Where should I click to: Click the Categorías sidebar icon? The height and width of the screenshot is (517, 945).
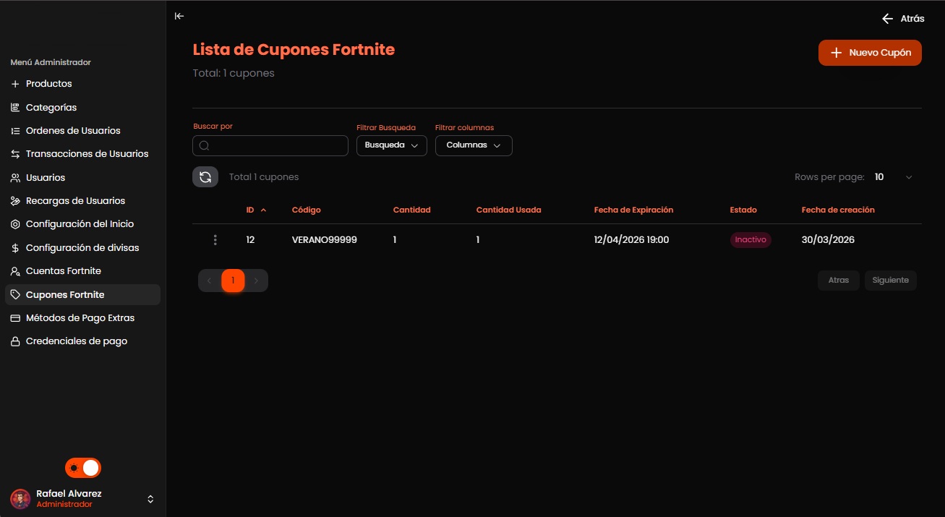point(15,108)
